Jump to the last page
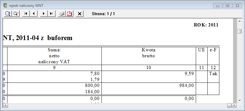 (x=51, y=14)
